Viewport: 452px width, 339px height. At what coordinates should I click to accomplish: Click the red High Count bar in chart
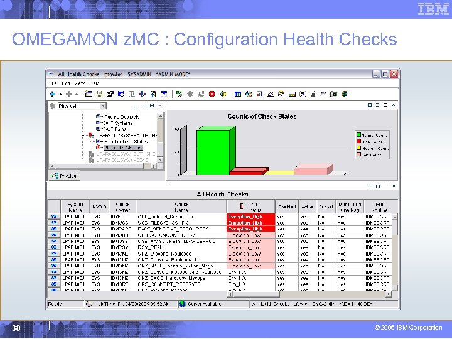pos(247,173)
